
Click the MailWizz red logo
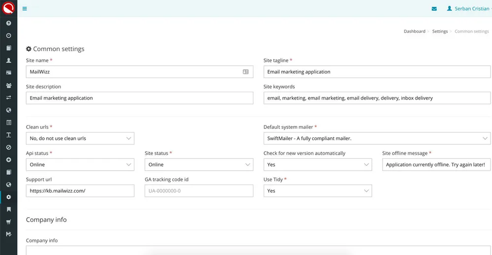[8, 8]
